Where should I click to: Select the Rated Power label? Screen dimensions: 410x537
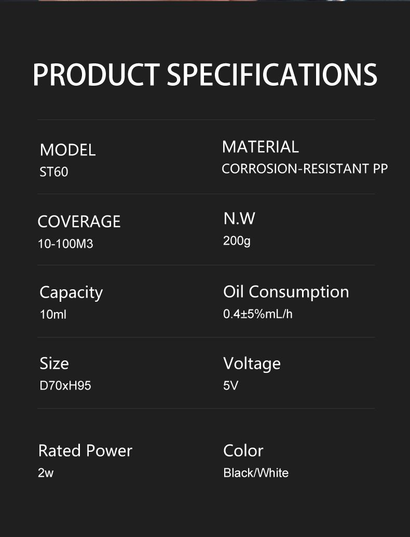coord(85,451)
